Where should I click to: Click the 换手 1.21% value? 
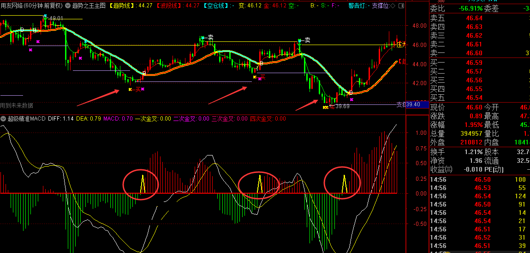coord(474,152)
